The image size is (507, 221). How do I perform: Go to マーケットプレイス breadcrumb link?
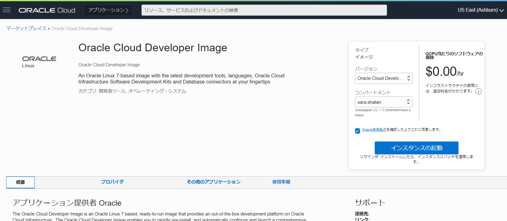pos(26,28)
